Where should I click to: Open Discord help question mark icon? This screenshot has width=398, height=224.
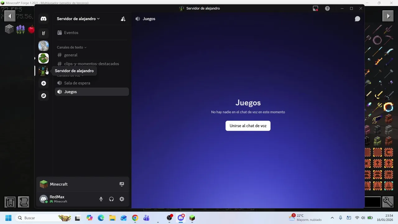tap(327, 8)
